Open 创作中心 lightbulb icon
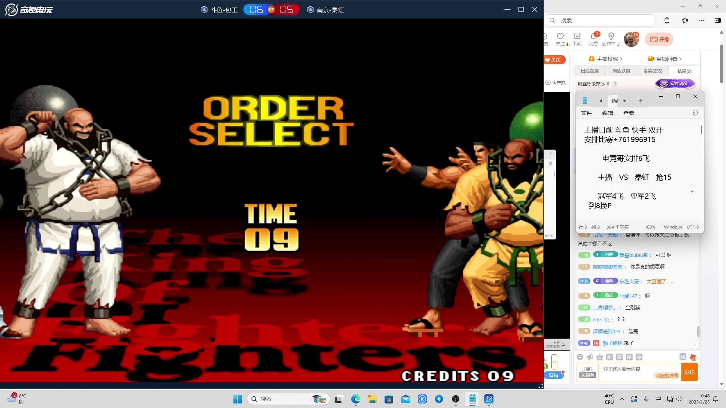Viewport: 726px width, 408px height. (x=611, y=39)
